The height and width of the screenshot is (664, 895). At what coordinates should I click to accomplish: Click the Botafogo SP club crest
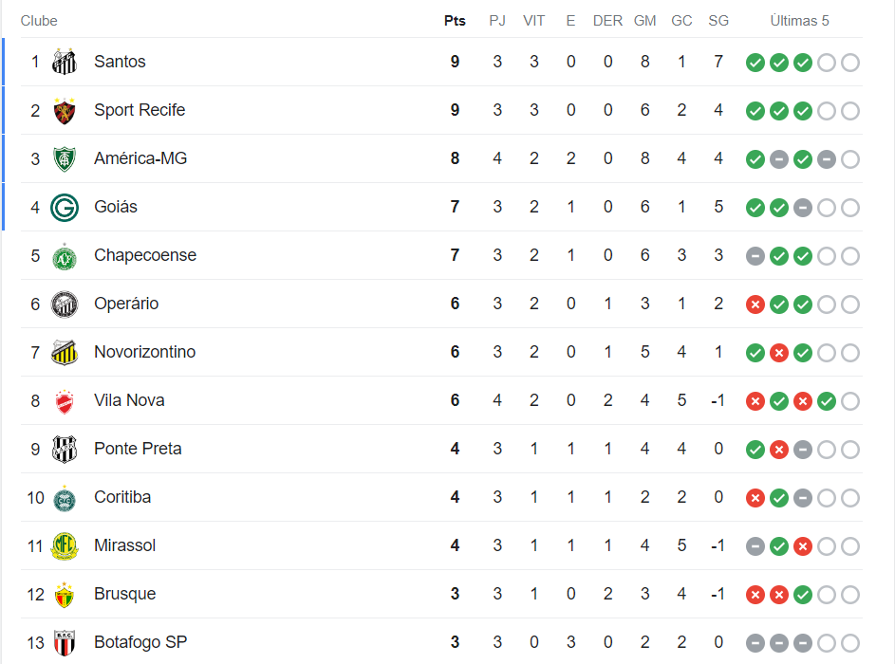[x=64, y=643]
